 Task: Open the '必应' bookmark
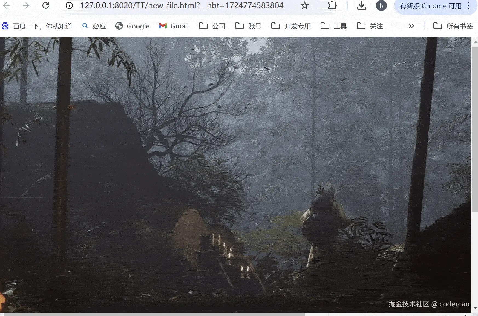click(x=94, y=26)
